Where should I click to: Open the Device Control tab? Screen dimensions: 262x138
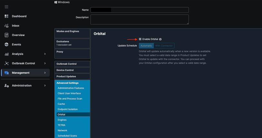[72, 70]
